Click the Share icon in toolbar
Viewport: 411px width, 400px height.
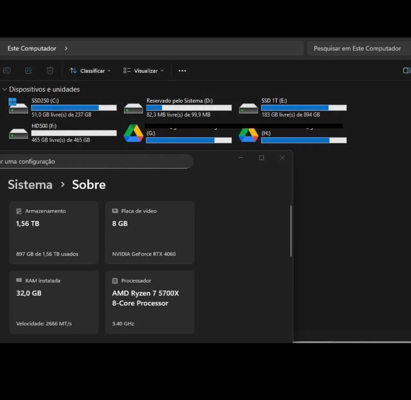(x=29, y=71)
